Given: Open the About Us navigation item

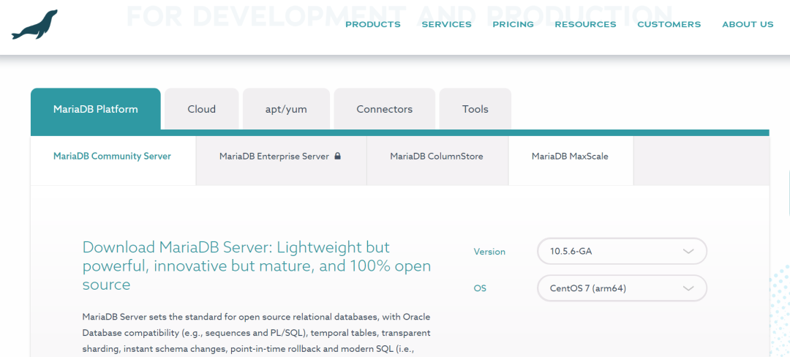Looking at the screenshot, I should tap(747, 24).
